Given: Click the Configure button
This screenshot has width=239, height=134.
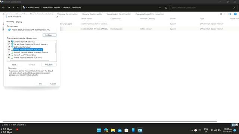Looking at the screenshot, I should point(49,35).
